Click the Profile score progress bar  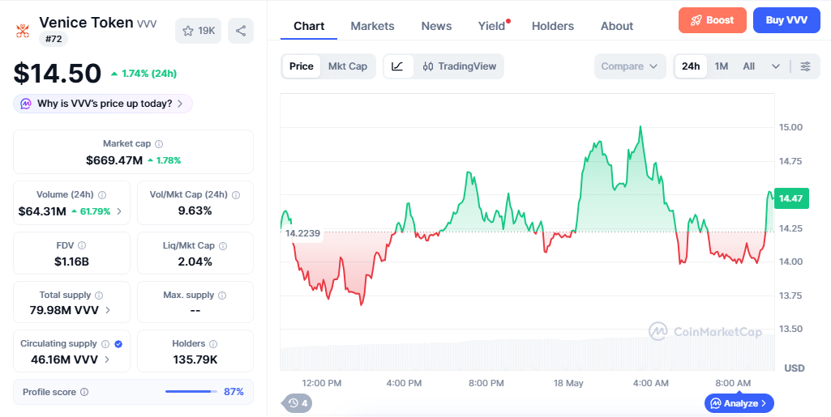click(191, 392)
